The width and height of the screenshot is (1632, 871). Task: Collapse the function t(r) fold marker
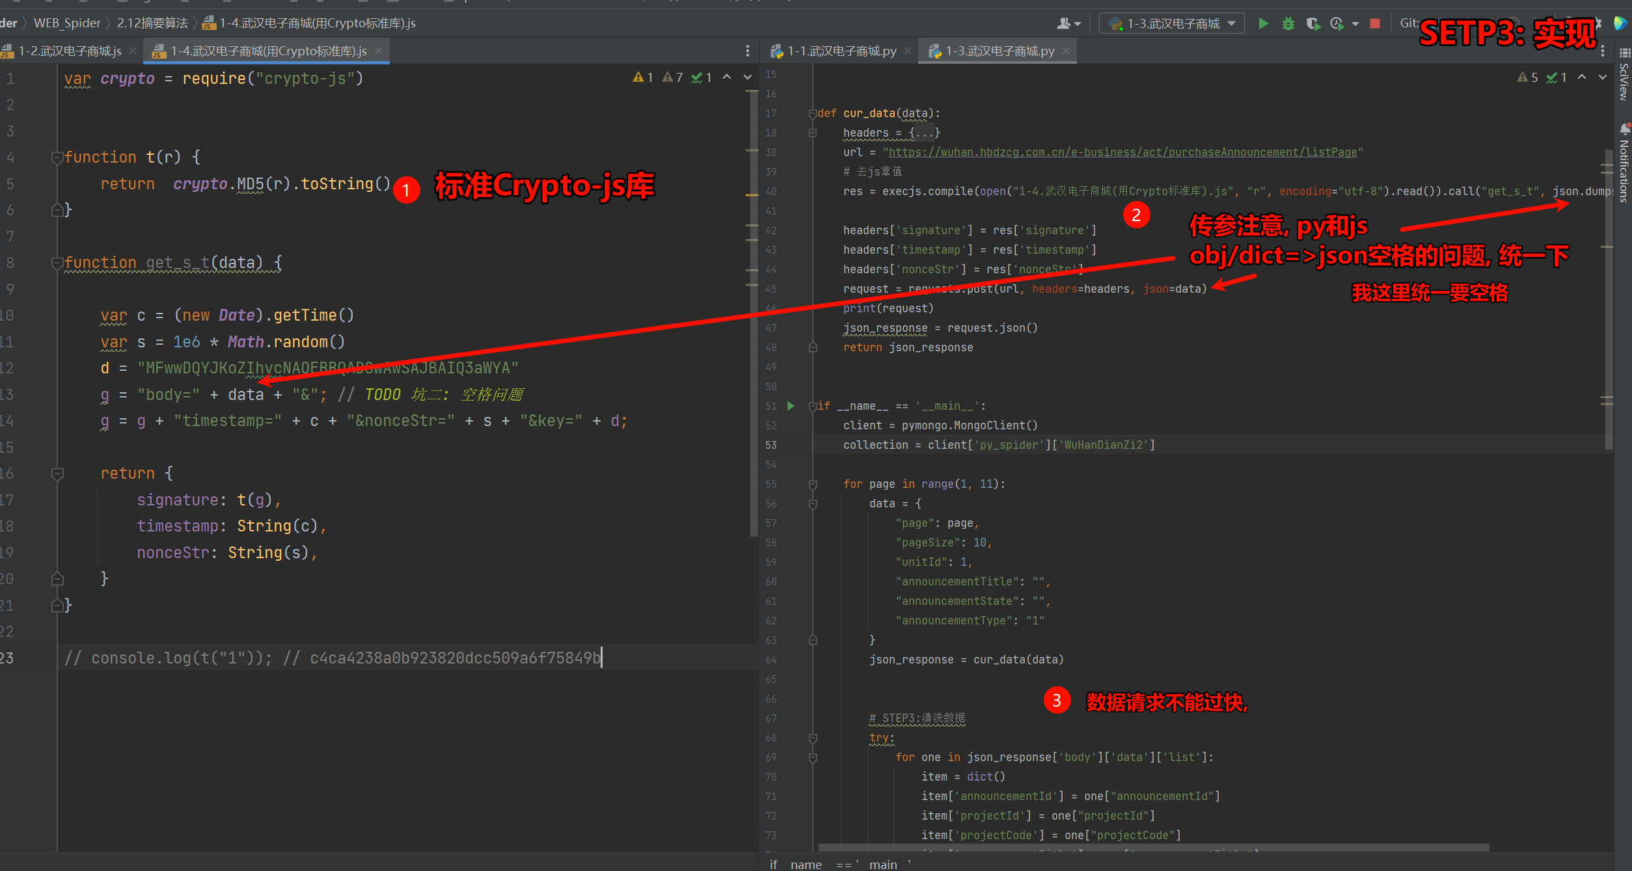point(57,157)
